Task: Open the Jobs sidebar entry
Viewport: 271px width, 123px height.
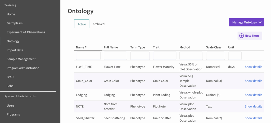Action: pyautogui.click(x=10, y=86)
